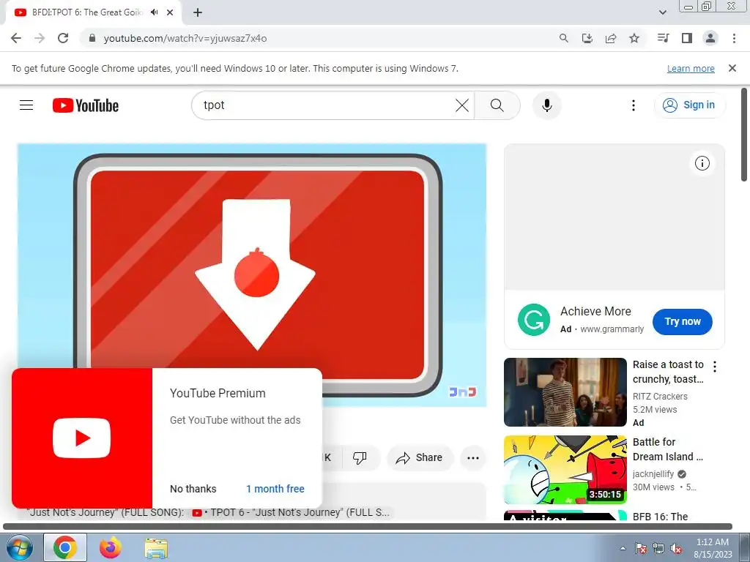Open the Chrome three-dot menu
Viewport: 750px width, 562px height.
[x=734, y=38]
